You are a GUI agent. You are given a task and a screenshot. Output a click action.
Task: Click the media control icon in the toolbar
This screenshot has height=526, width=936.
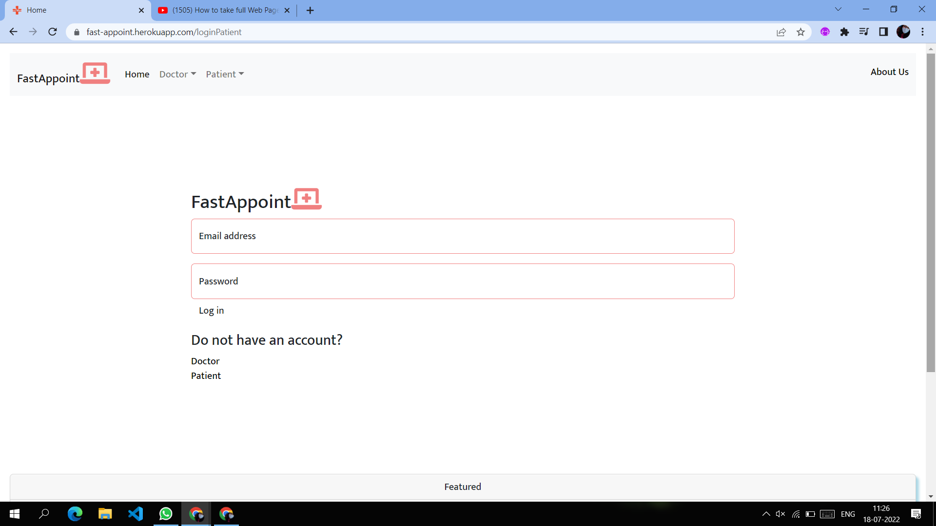pos(864,32)
